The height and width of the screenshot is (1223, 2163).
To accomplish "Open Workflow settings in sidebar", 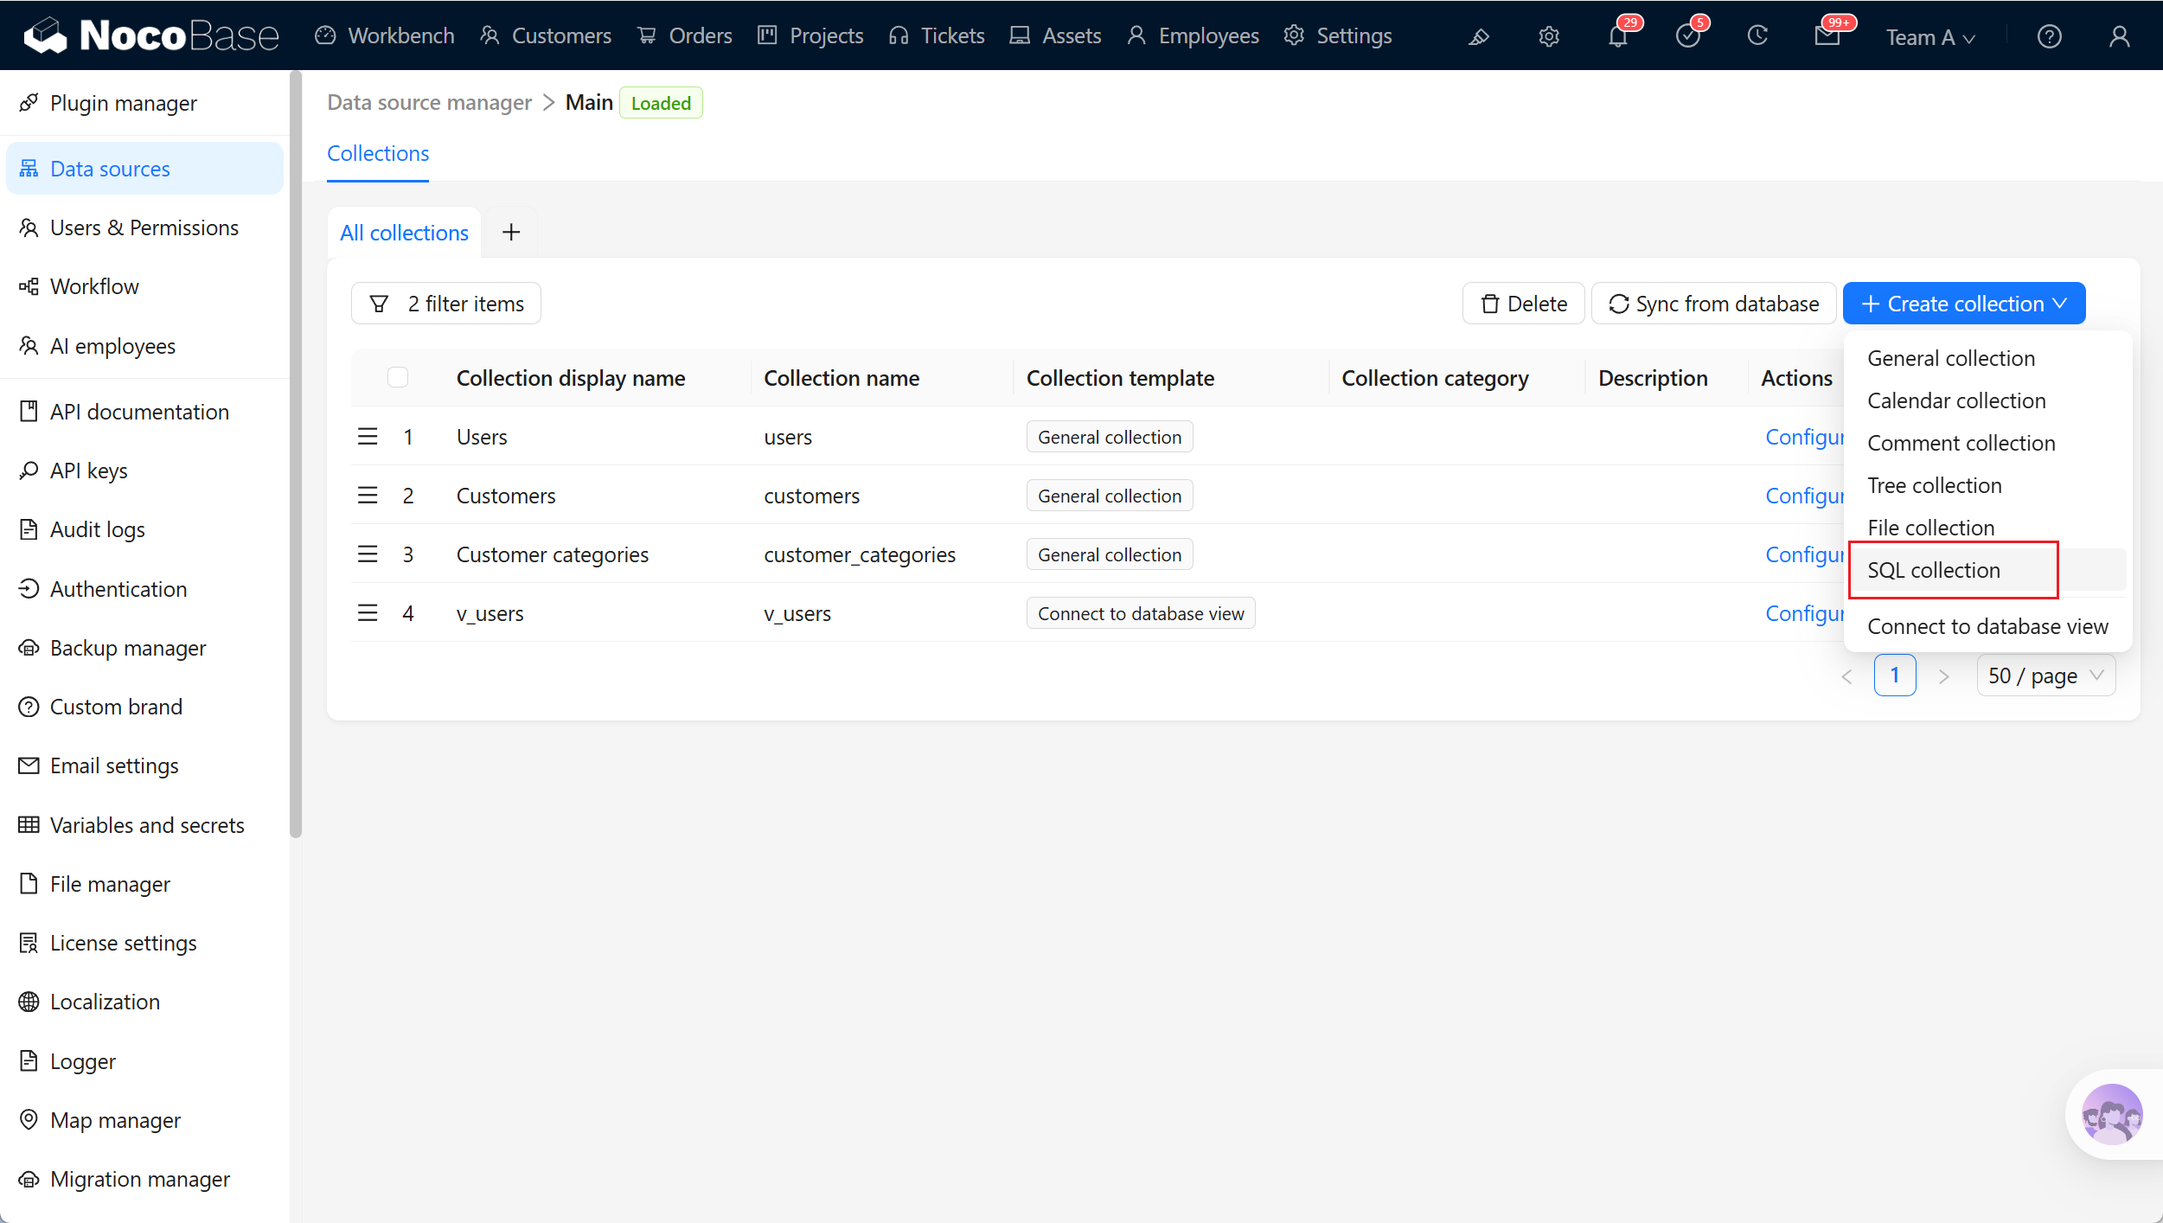I will coord(144,286).
